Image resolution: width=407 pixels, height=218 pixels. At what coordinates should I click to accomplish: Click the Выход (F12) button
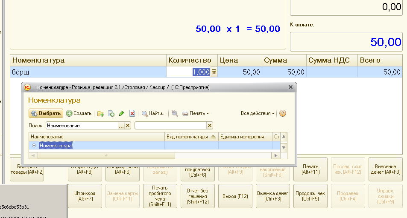click(x=235, y=196)
